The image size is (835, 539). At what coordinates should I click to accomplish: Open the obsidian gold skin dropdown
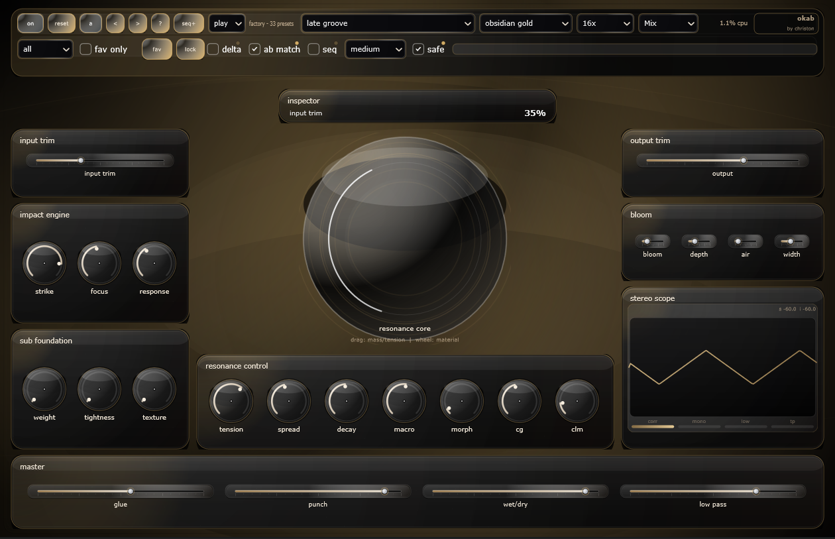[526, 23]
